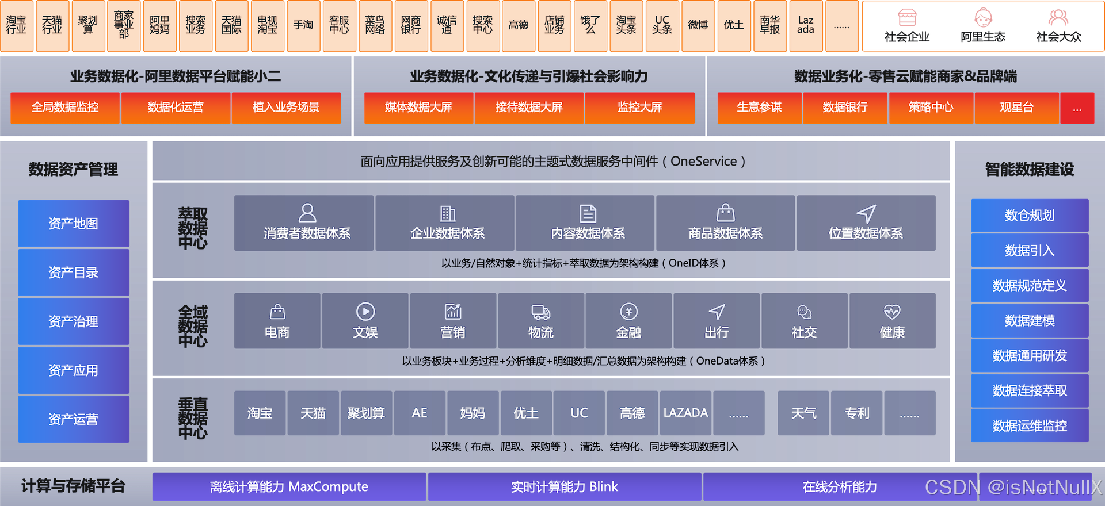
Task: Click the 聚划算 tile in top row
Action: pyautogui.click(x=88, y=26)
